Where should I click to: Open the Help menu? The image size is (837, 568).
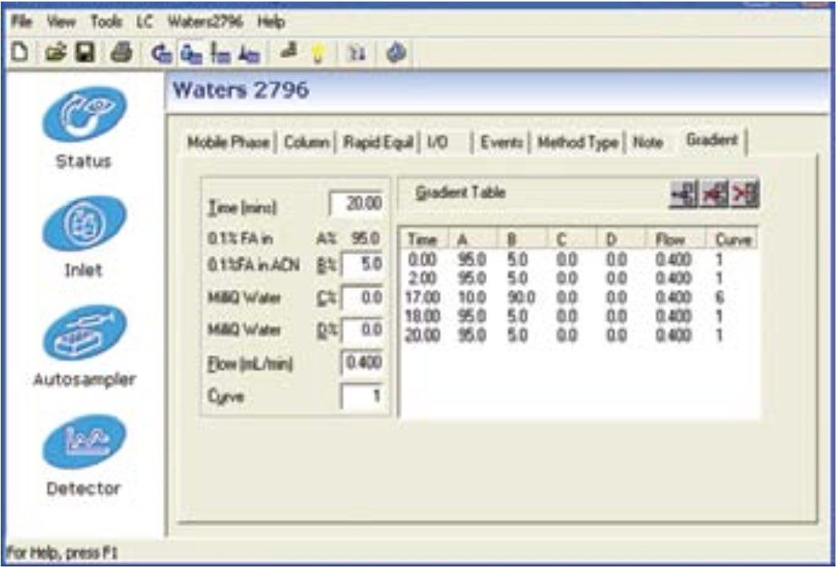(x=271, y=22)
